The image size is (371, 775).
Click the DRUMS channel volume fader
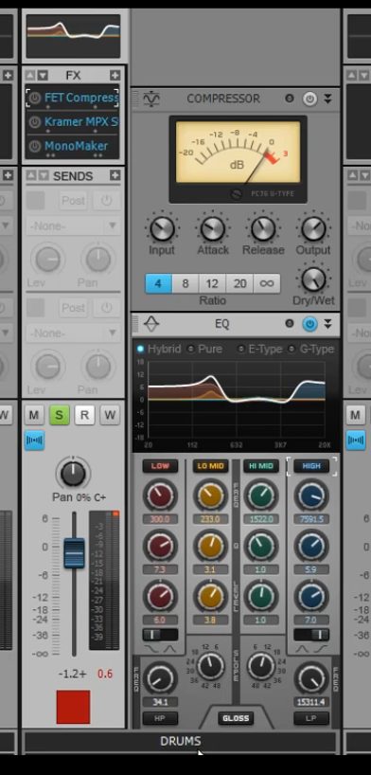[74, 553]
